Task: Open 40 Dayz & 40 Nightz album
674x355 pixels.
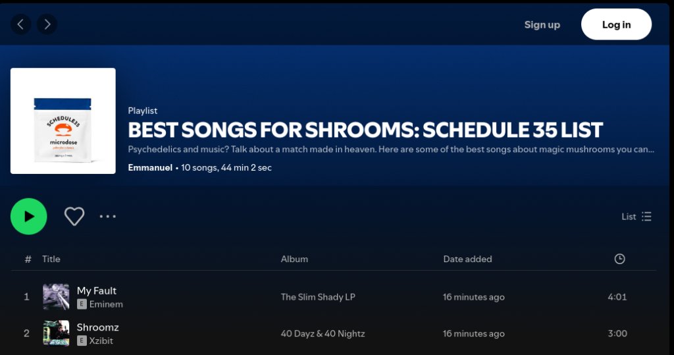Action: tap(323, 333)
